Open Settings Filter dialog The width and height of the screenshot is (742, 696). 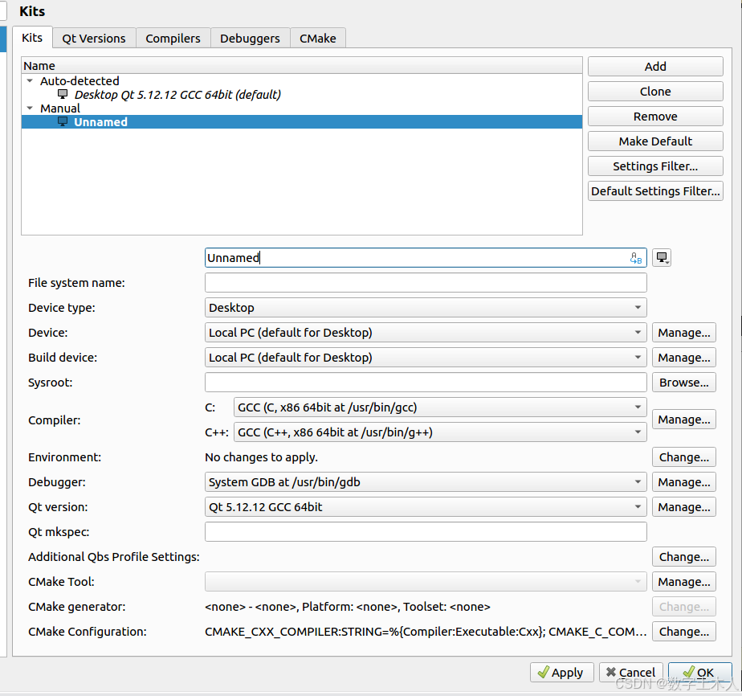(655, 166)
